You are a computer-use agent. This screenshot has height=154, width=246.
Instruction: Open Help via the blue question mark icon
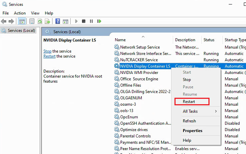pos(58,21)
